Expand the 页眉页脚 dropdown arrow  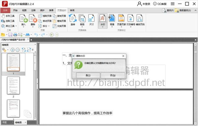coord(121,27)
